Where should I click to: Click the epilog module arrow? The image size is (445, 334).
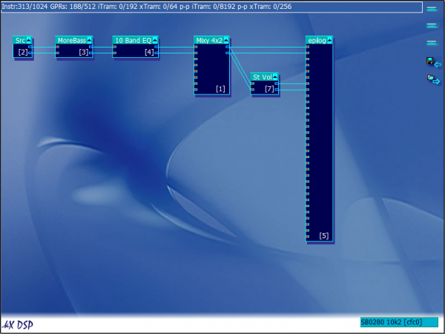329,40
